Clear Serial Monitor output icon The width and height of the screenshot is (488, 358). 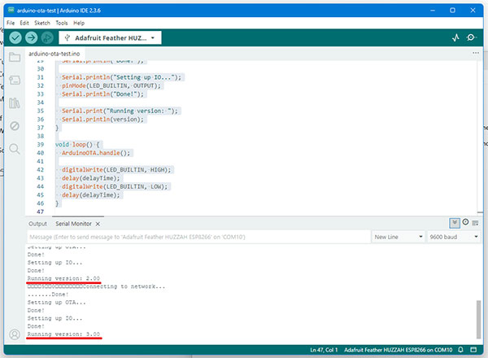pyautogui.click(x=475, y=223)
